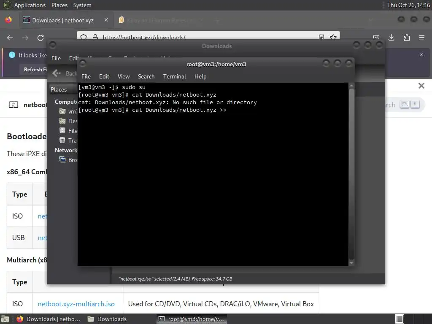Toggle reader view icon in address bar
This screenshot has height=324, width=432.
point(321,37)
